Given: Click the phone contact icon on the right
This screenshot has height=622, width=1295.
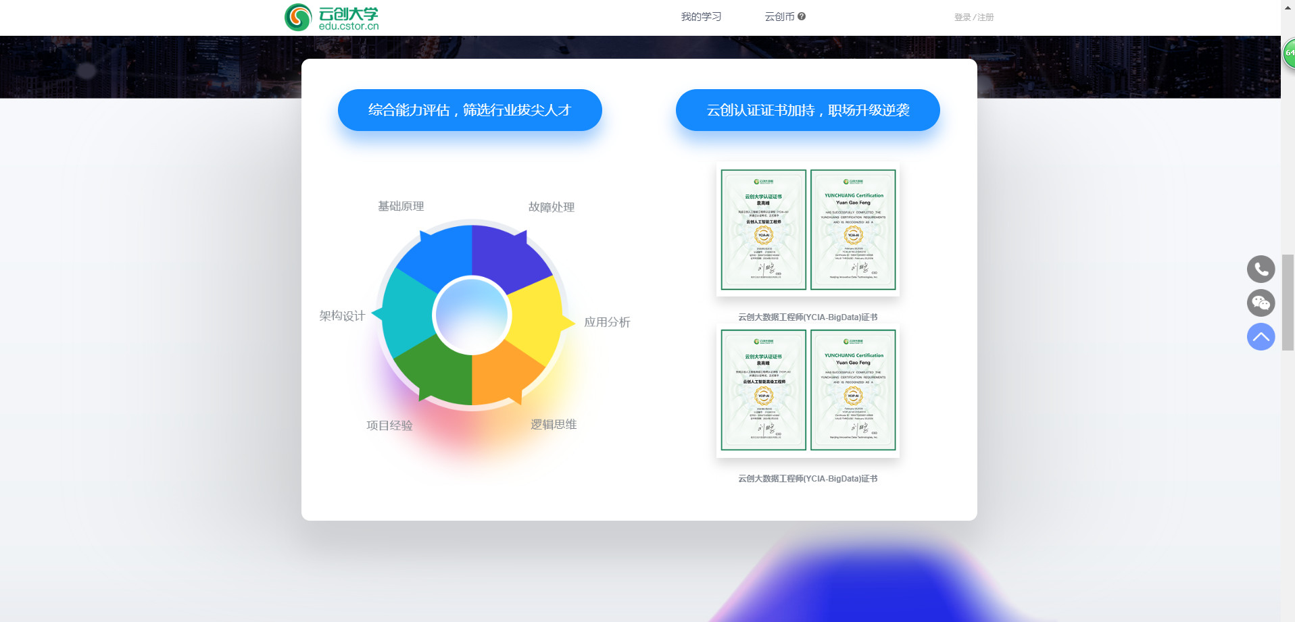Looking at the screenshot, I should click(x=1260, y=269).
